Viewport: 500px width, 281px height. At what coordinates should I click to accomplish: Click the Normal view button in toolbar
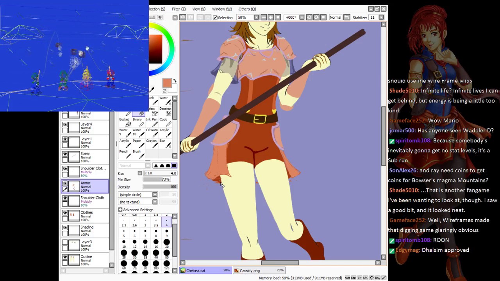tap(335, 18)
